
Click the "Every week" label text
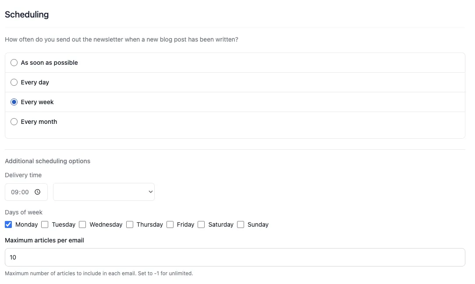tap(37, 102)
